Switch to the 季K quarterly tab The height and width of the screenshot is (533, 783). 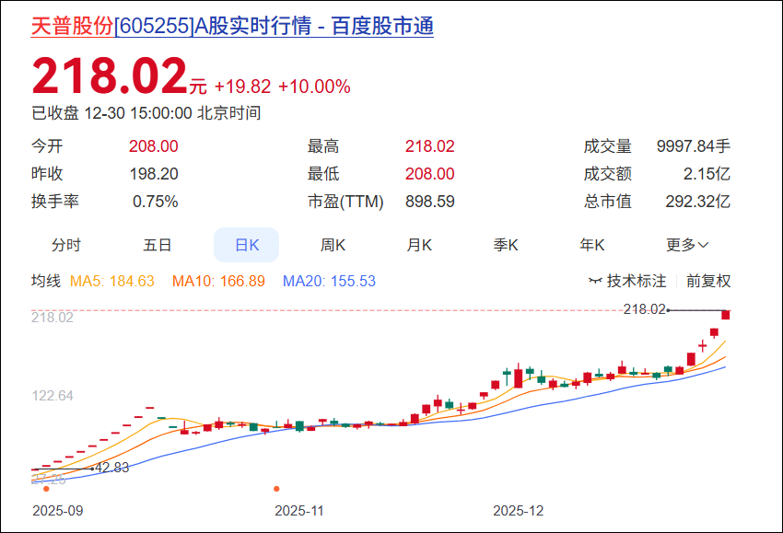coord(506,245)
